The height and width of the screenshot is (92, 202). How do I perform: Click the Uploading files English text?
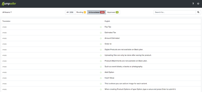[x=128, y=55]
